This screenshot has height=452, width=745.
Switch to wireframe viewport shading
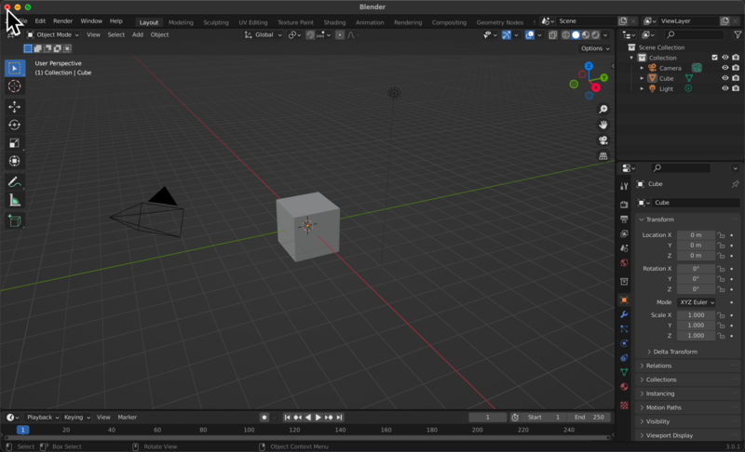click(565, 35)
